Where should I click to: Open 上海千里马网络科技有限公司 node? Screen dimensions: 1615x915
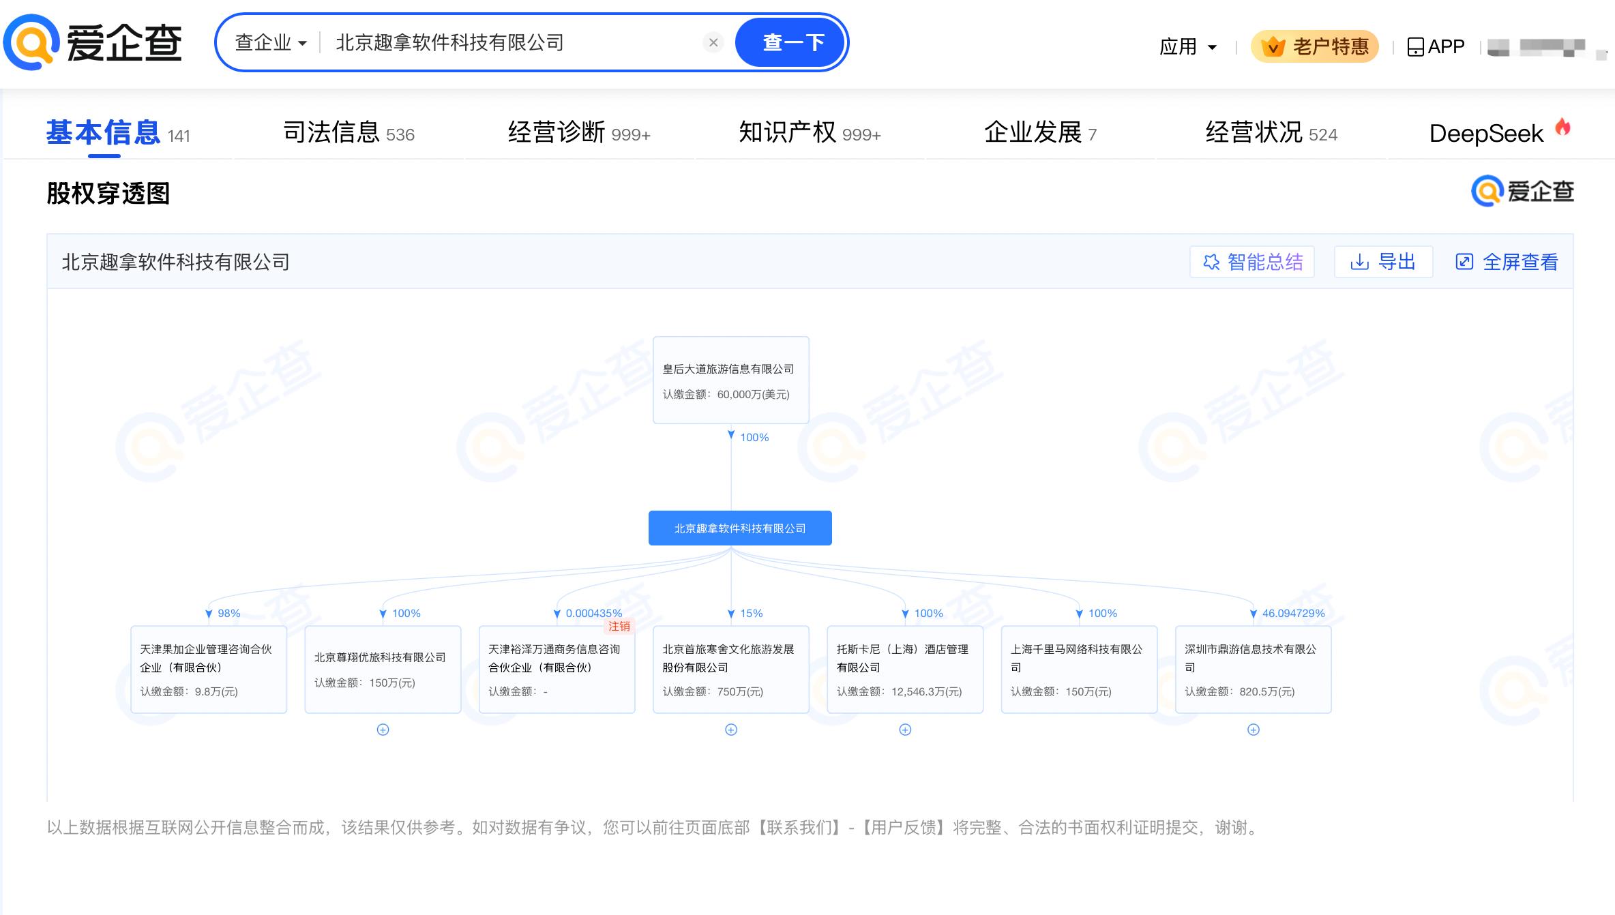(x=1079, y=670)
